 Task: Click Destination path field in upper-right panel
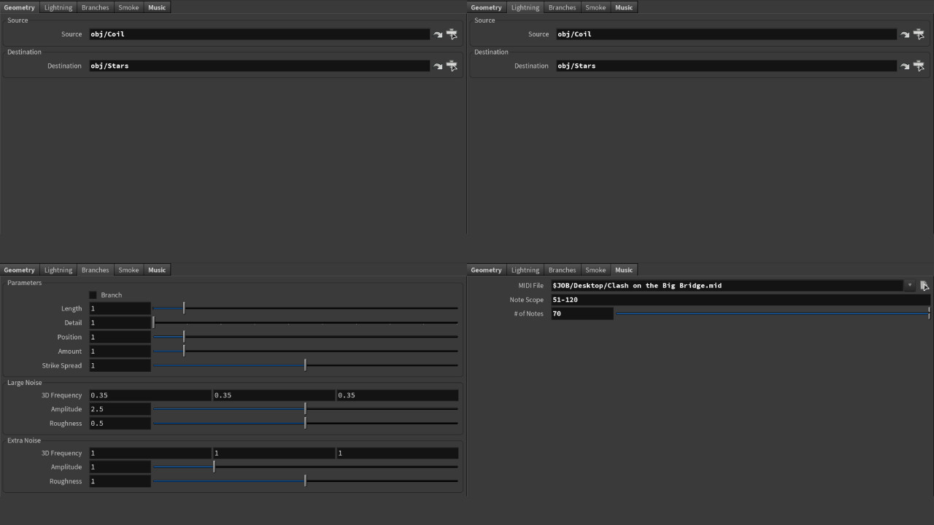(726, 66)
